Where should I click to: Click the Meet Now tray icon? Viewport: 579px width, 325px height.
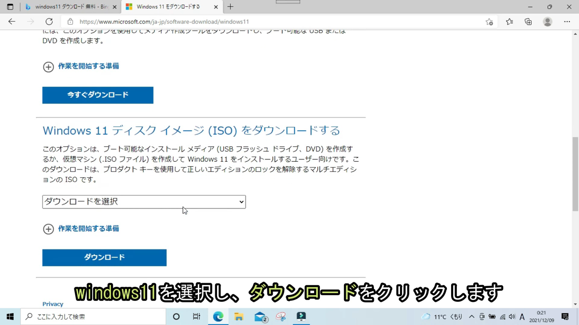(482, 317)
